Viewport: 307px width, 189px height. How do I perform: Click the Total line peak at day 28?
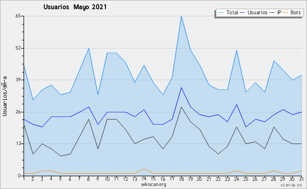coord(274,61)
